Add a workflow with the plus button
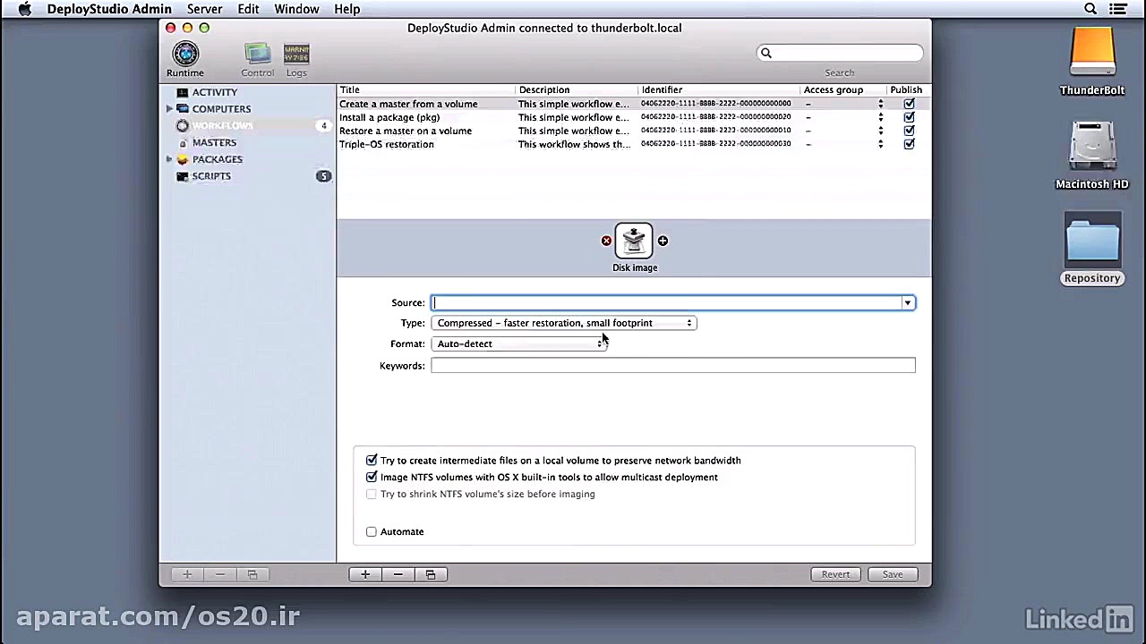The image size is (1146, 644). tap(365, 574)
